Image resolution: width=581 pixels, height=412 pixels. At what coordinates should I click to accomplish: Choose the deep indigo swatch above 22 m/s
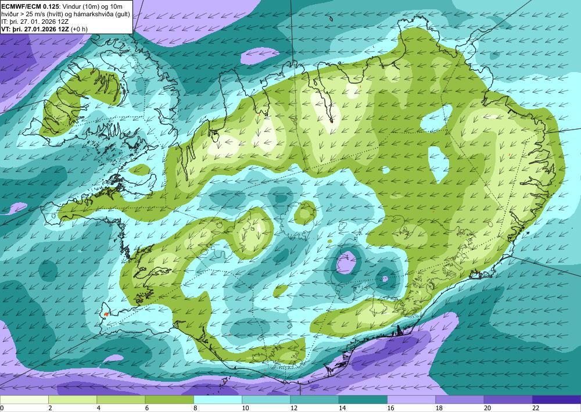557,400
